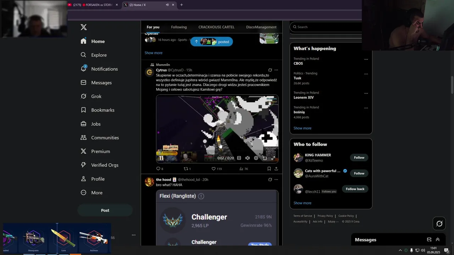Open Verified Orgs in the sidebar
The height and width of the screenshot is (255, 454).
click(100, 165)
